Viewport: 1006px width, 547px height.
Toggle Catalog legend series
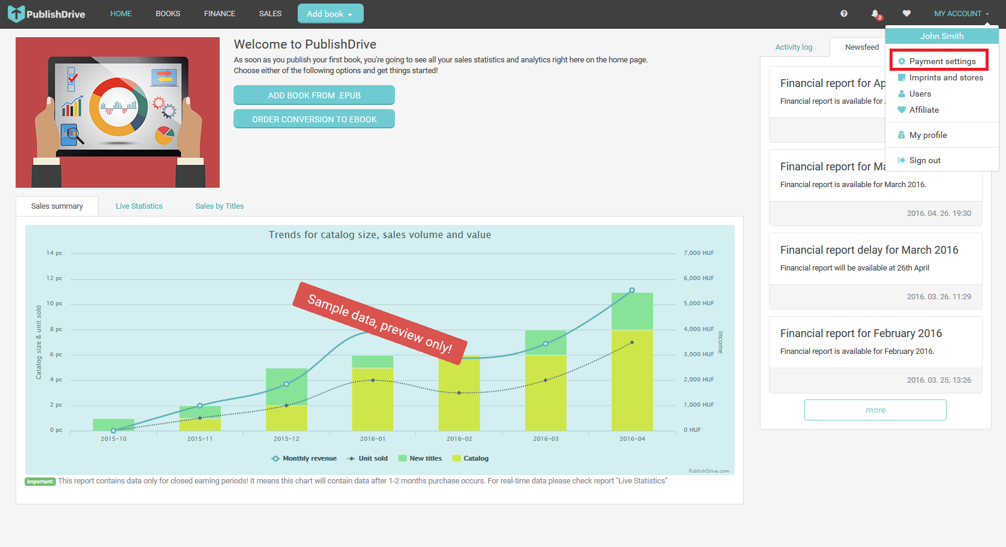[x=471, y=458]
